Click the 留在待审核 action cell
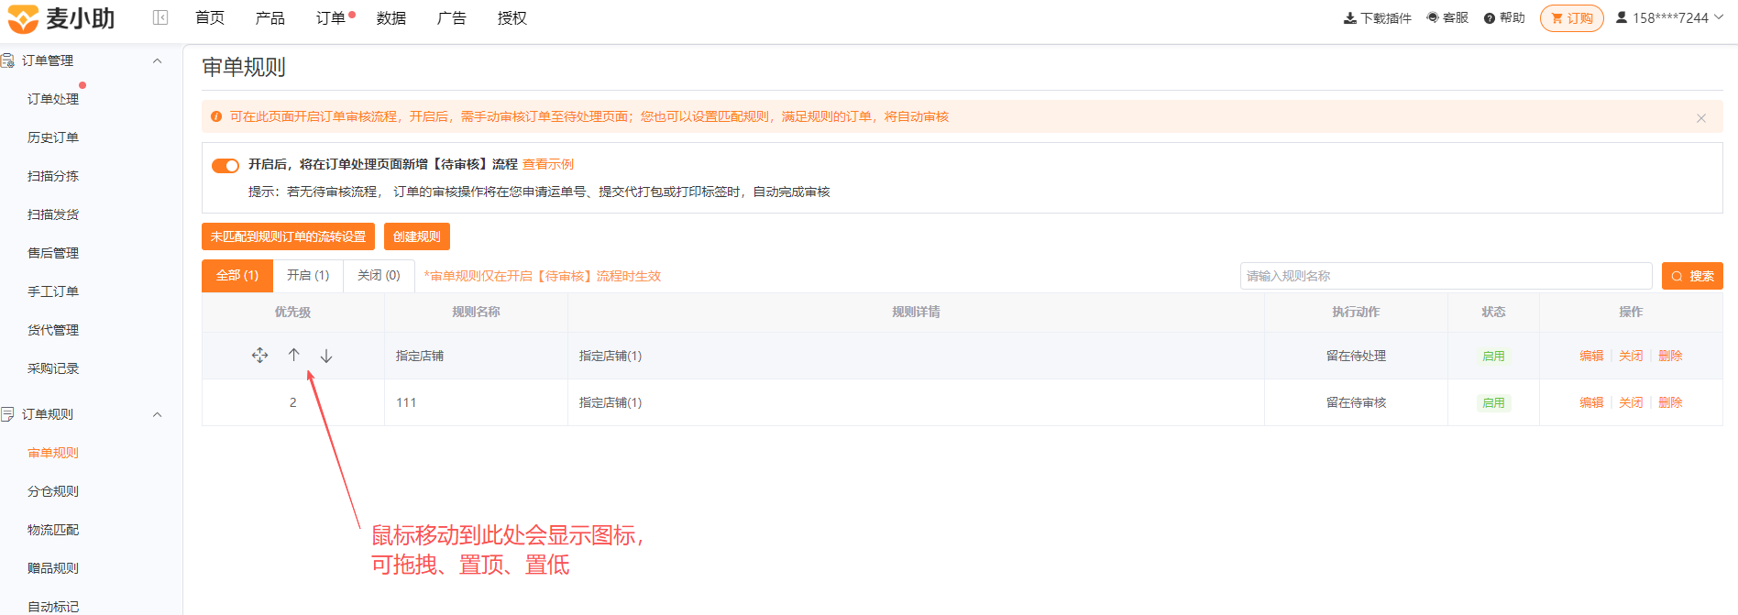Viewport: 1738px width, 615px height. click(x=1356, y=402)
